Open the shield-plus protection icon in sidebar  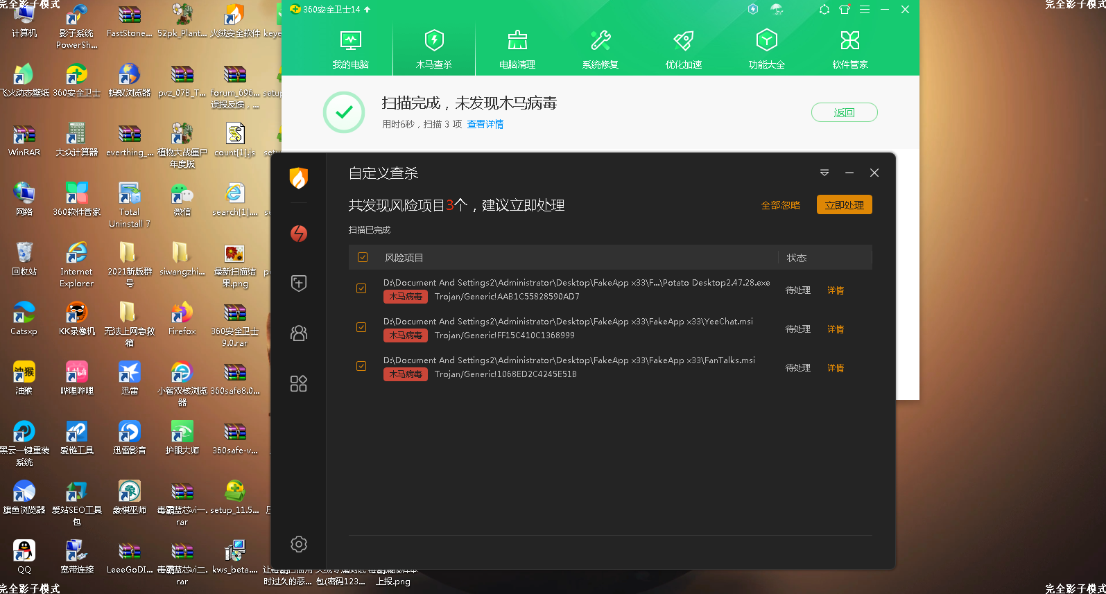[x=299, y=283]
